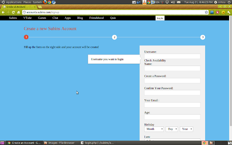The height and width of the screenshot is (145, 232).
Task: Select the Month birthday dropdown
Action: (x=154, y=129)
